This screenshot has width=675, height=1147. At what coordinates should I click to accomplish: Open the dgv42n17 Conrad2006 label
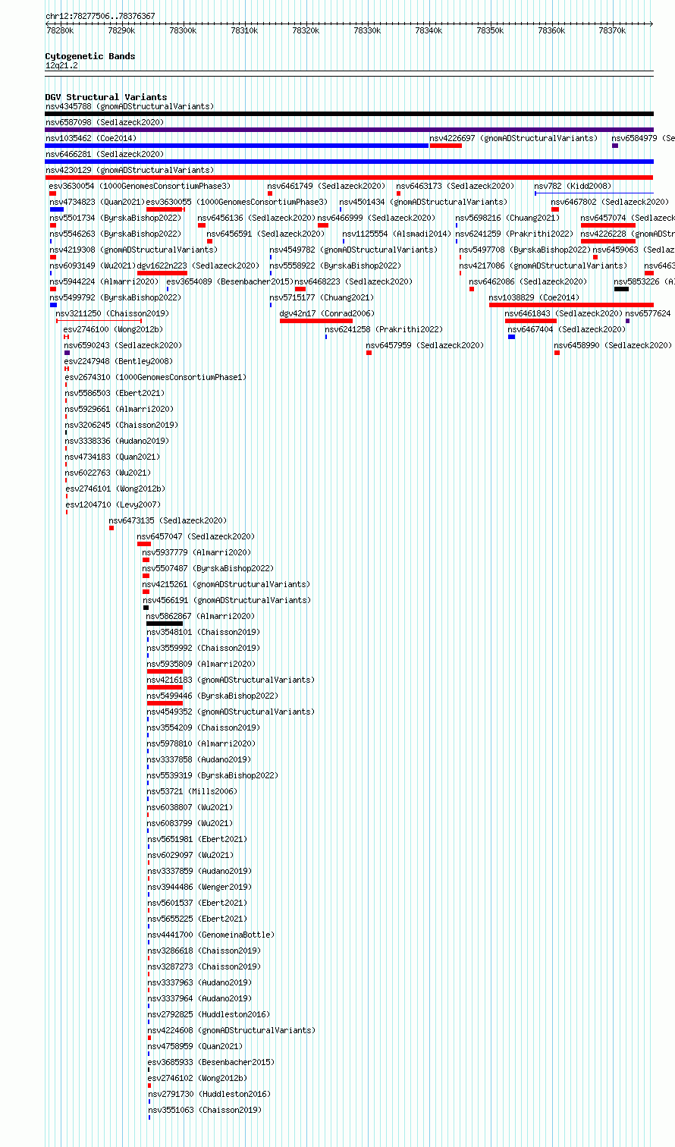tap(327, 313)
